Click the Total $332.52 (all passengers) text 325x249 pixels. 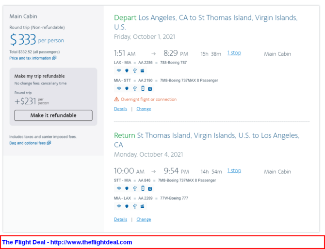point(34,52)
